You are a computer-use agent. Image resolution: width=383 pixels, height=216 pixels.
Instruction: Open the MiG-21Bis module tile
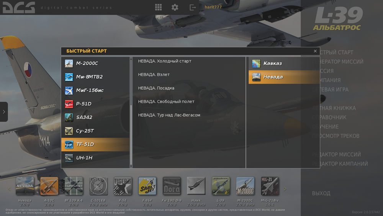pyautogui.click(x=270, y=186)
